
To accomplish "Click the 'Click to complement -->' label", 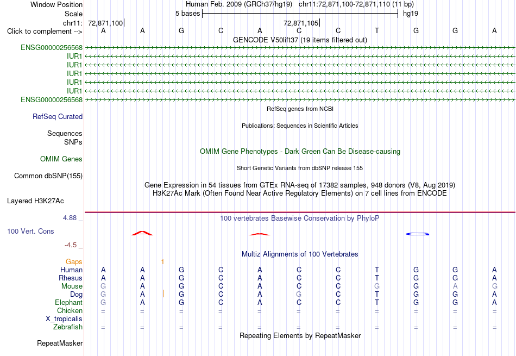I will click(x=45, y=32).
